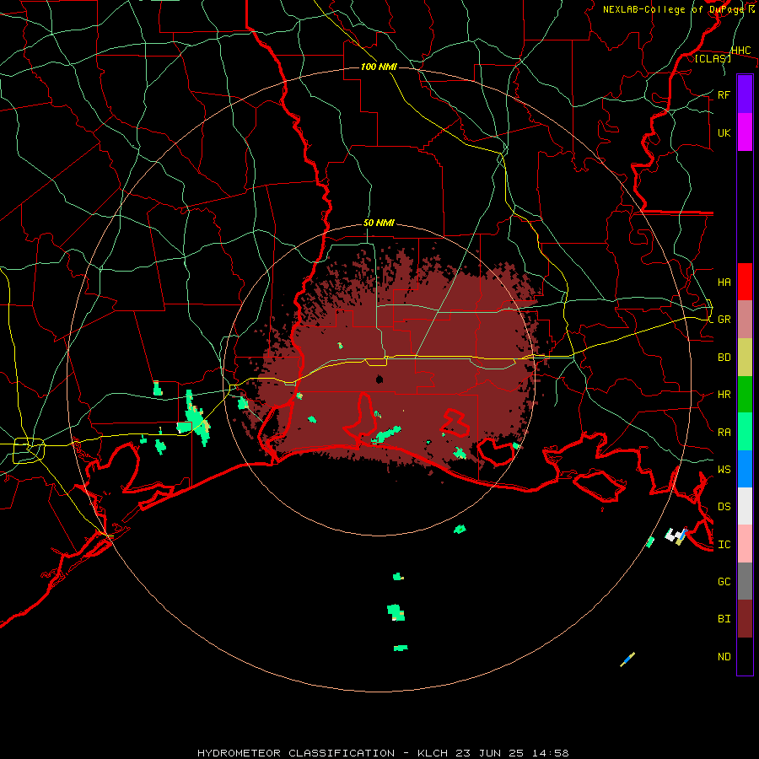Click the HA red legend swatch
This screenshot has width=759, height=759.
point(745,282)
